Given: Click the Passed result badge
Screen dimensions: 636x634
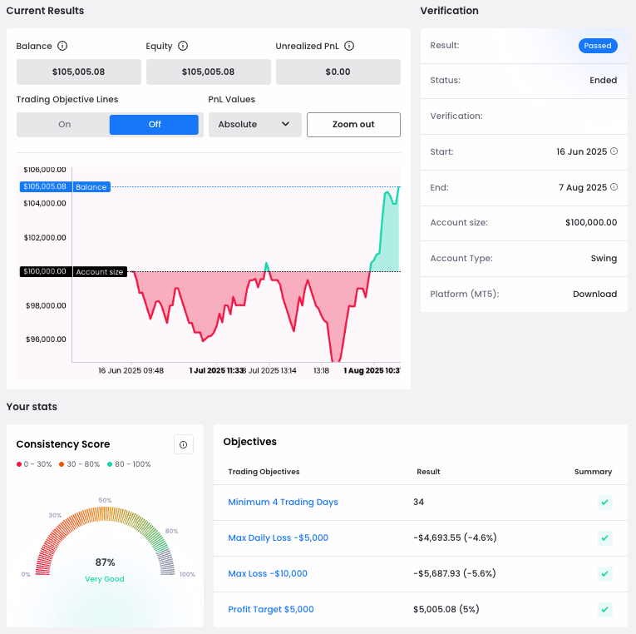Looking at the screenshot, I should point(598,46).
